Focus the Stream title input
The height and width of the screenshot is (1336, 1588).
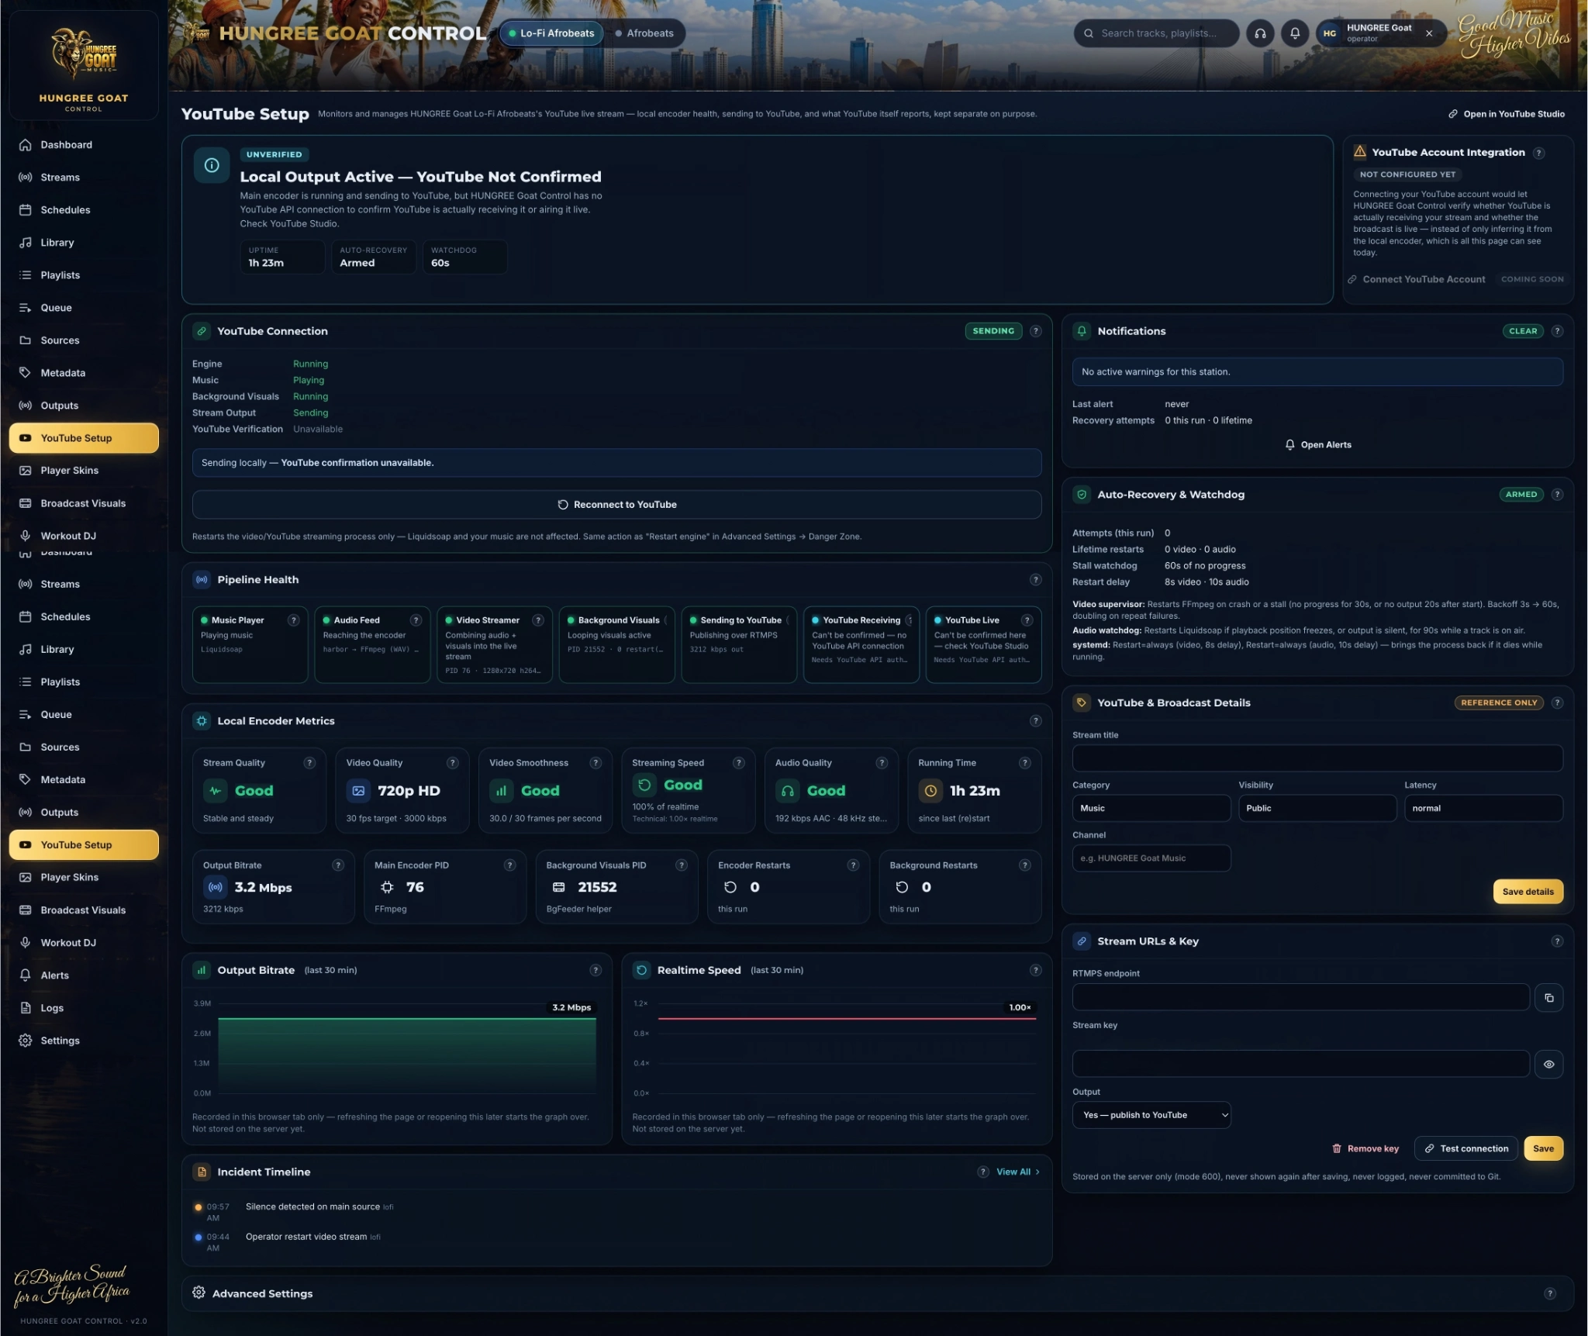click(1317, 758)
